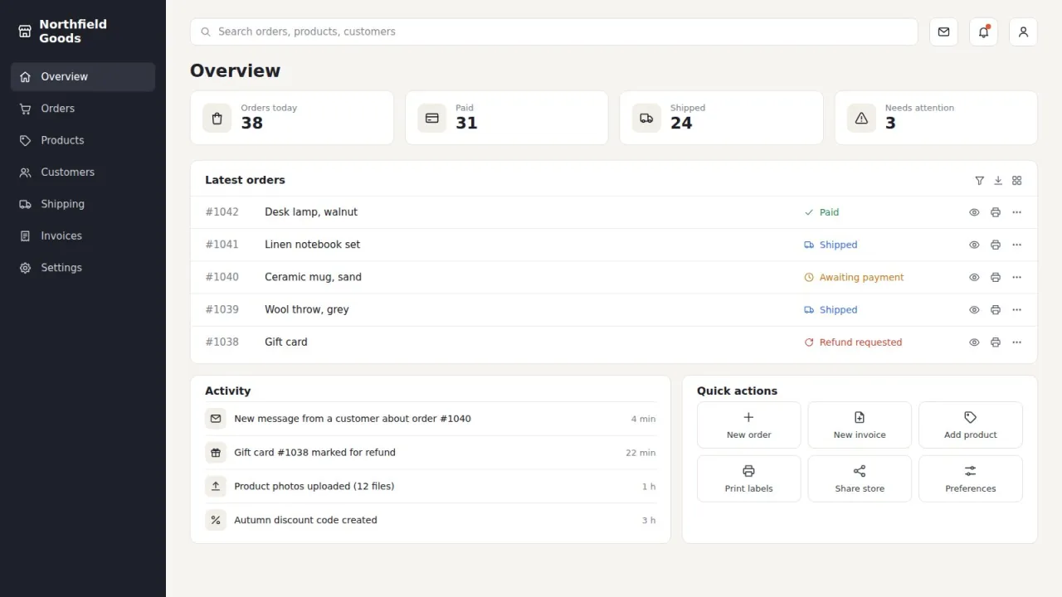Print order #1040 Ceramic mug
The image size is (1062, 597).
[x=996, y=277]
